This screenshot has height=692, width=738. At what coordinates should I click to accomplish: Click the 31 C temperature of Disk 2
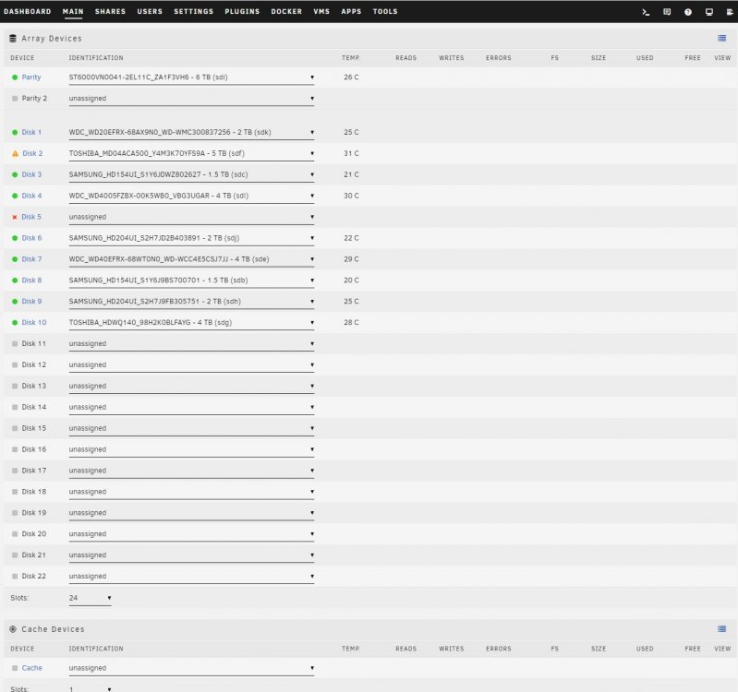(351, 153)
